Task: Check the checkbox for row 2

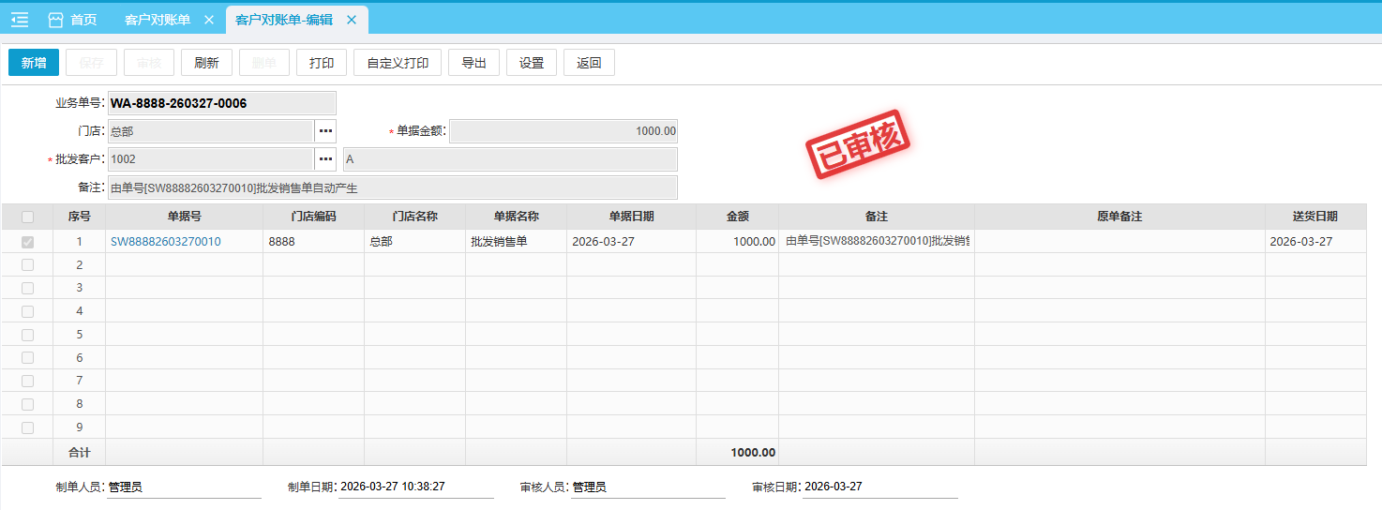Action: [27, 265]
